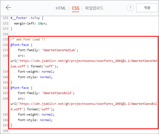This screenshot has height=134, width=159.
Task: Click 'font-style: normal;' on line 160
Action: pyautogui.click(x=35, y=77)
